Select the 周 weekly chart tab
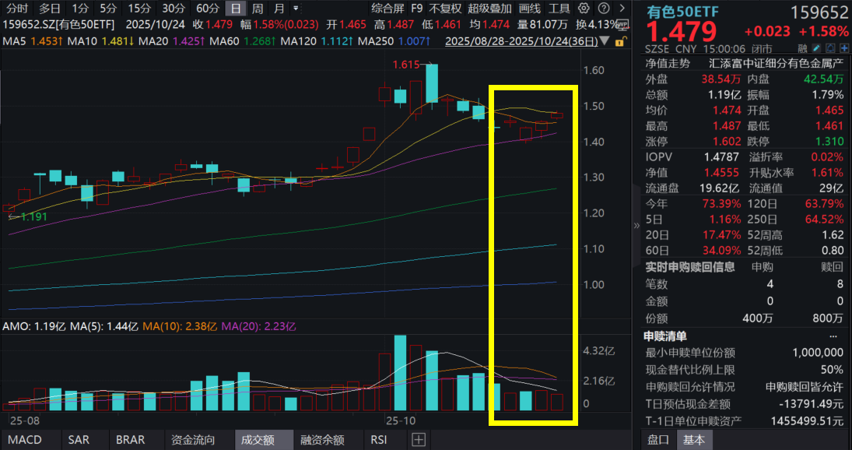The image size is (852, 450). (x=256, y=9)
